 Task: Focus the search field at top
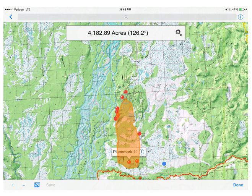pyautogui.click(x=126, y=17)
